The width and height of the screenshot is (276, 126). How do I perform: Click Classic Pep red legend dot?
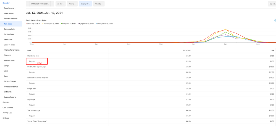pyautogui.click(x=26, y=24)
